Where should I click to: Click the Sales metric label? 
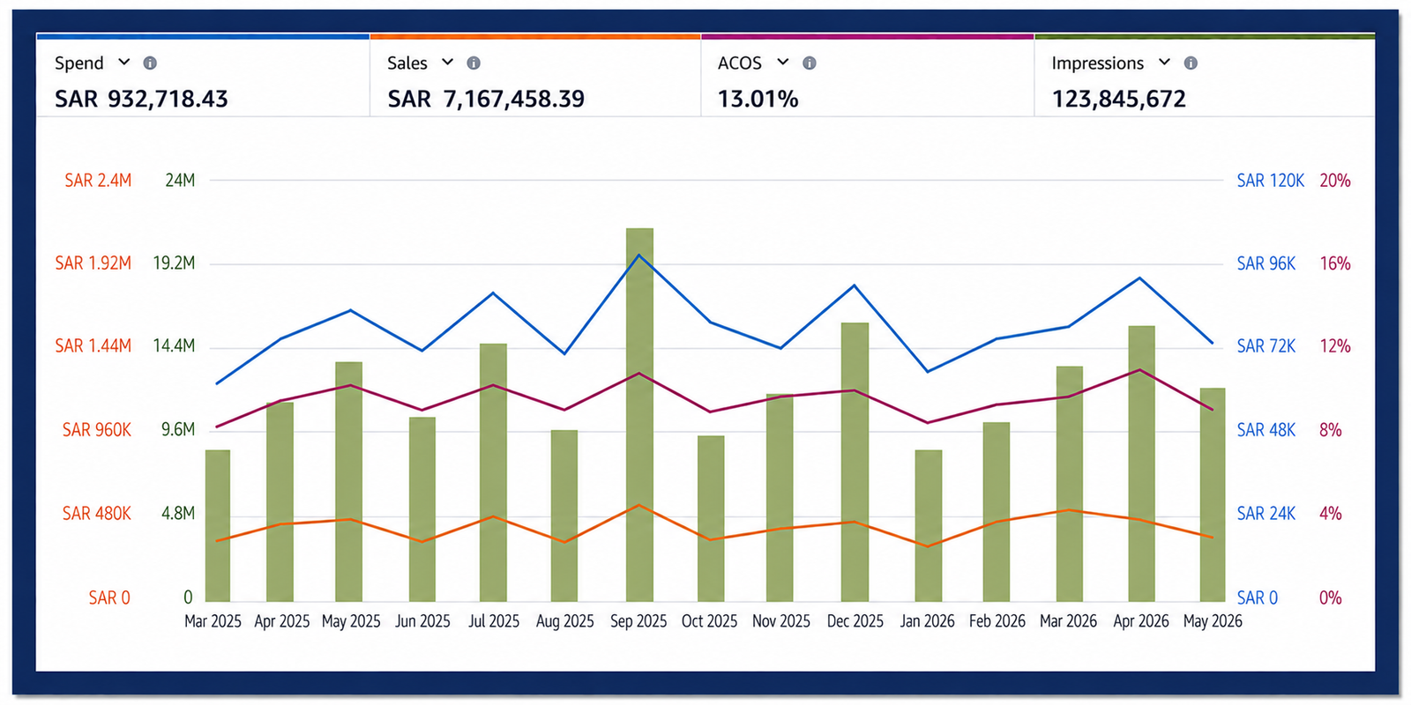[x=407, y=63]
